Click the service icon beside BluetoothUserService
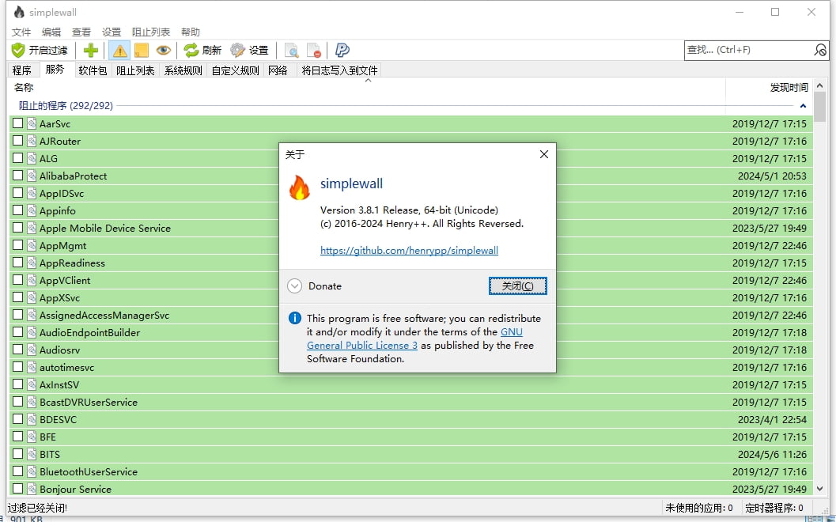 pyautogui.click(x=32, y=471)
